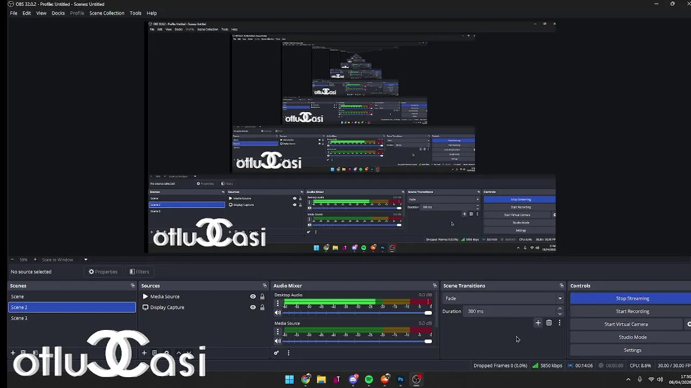691x388 pixels.
Task: Undock the Scene Transitions panel
Action: (561, 286)
